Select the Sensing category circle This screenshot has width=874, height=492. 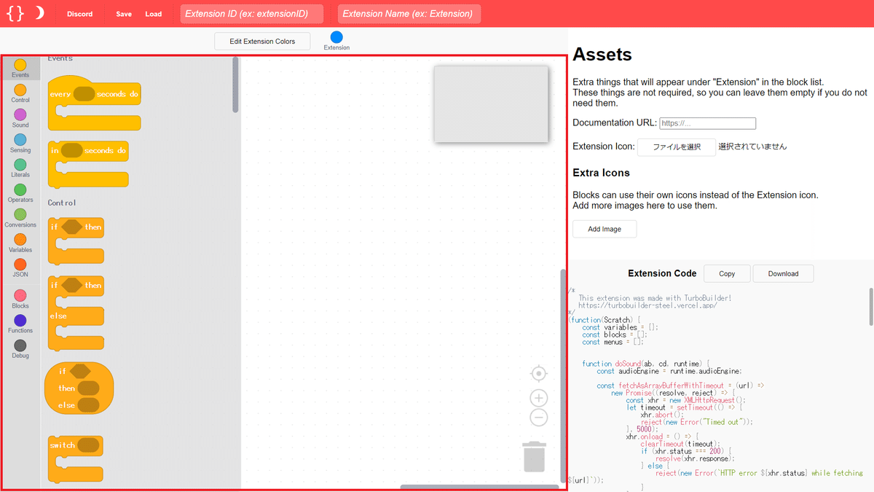[20, 140]
